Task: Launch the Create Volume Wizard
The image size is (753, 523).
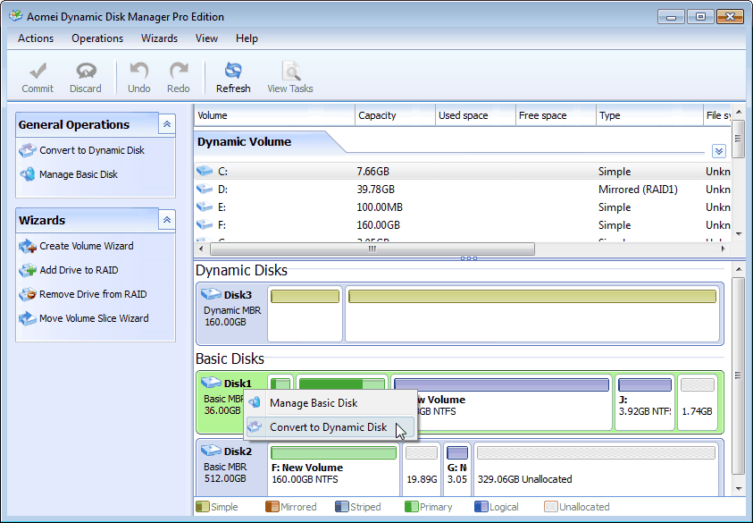Action: pos(86,246)
